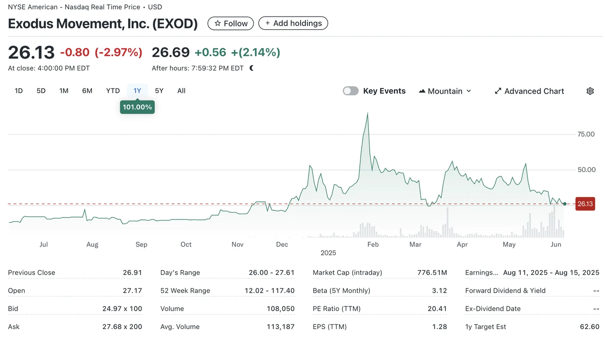Click the 101.00% gain tooltip badge
Viewport: 606px width, 340px height.
pos(137,107)
